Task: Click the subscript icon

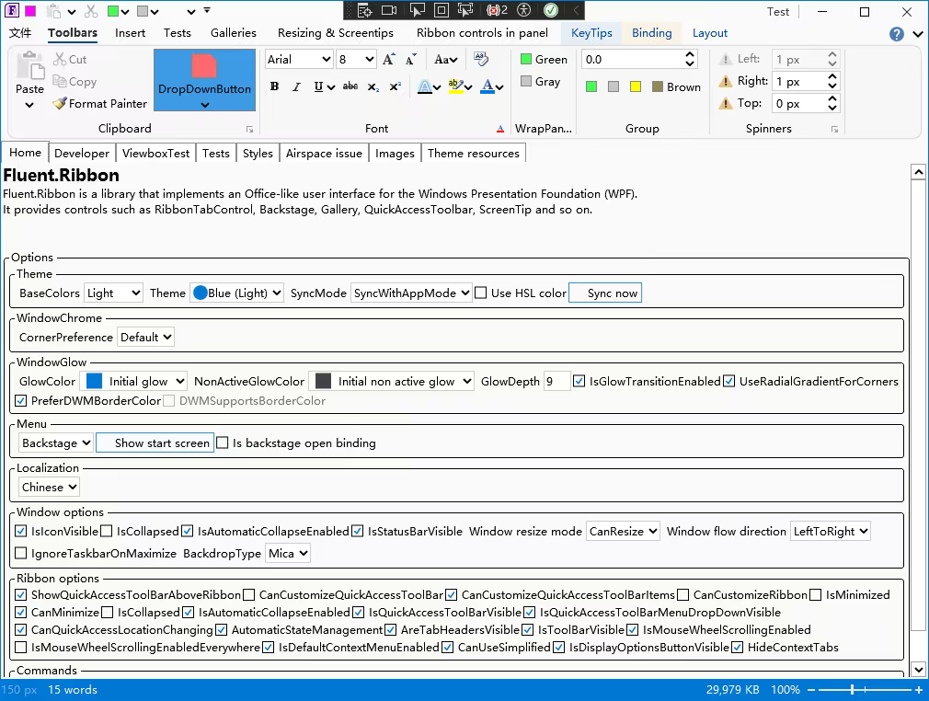Action: click(374, 86)
